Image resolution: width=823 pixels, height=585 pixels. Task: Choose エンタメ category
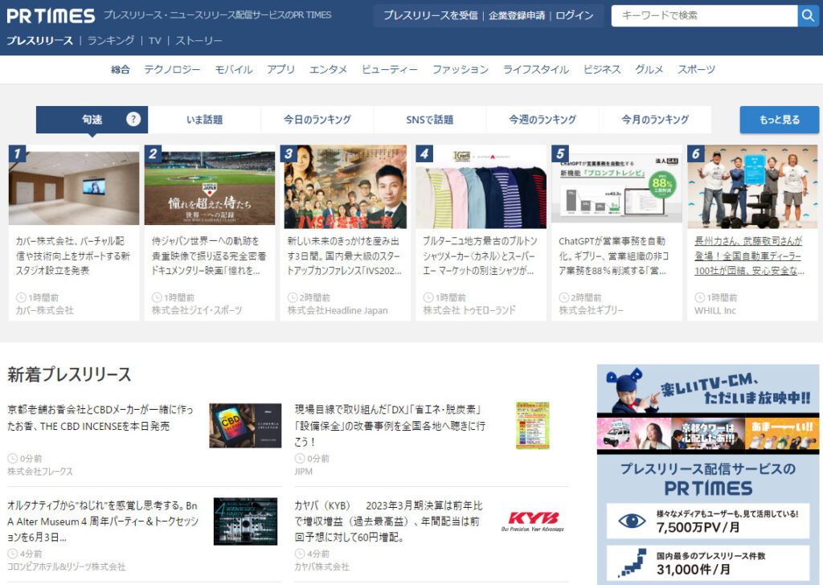click(328, 69)
